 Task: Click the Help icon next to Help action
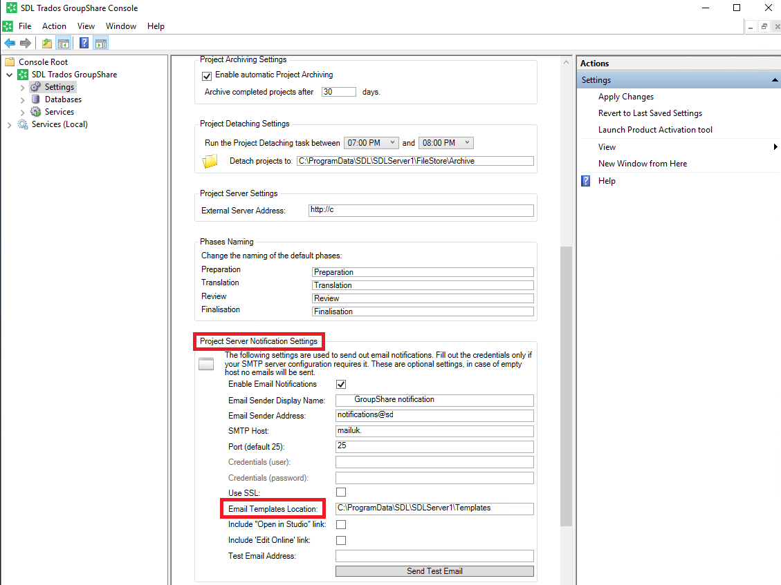point(585,180)
